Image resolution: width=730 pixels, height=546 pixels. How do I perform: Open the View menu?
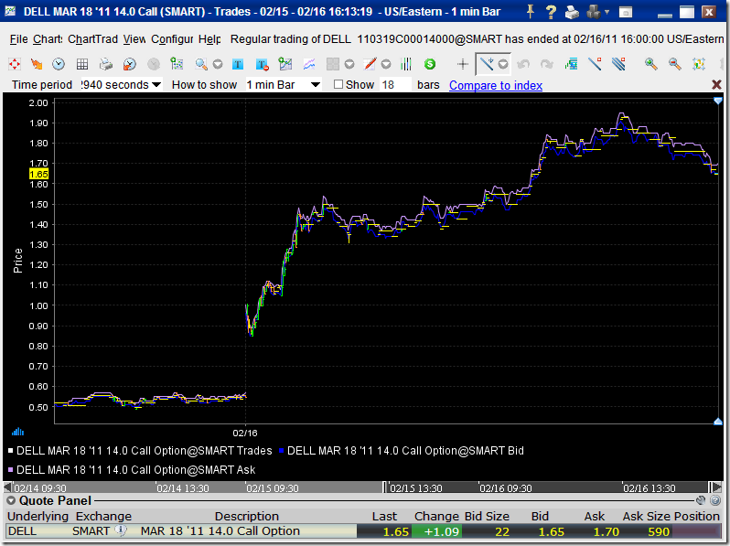[x=134, y=39]
